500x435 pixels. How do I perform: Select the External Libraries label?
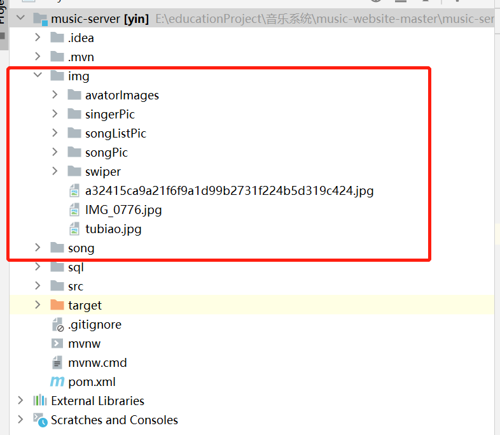97,401
